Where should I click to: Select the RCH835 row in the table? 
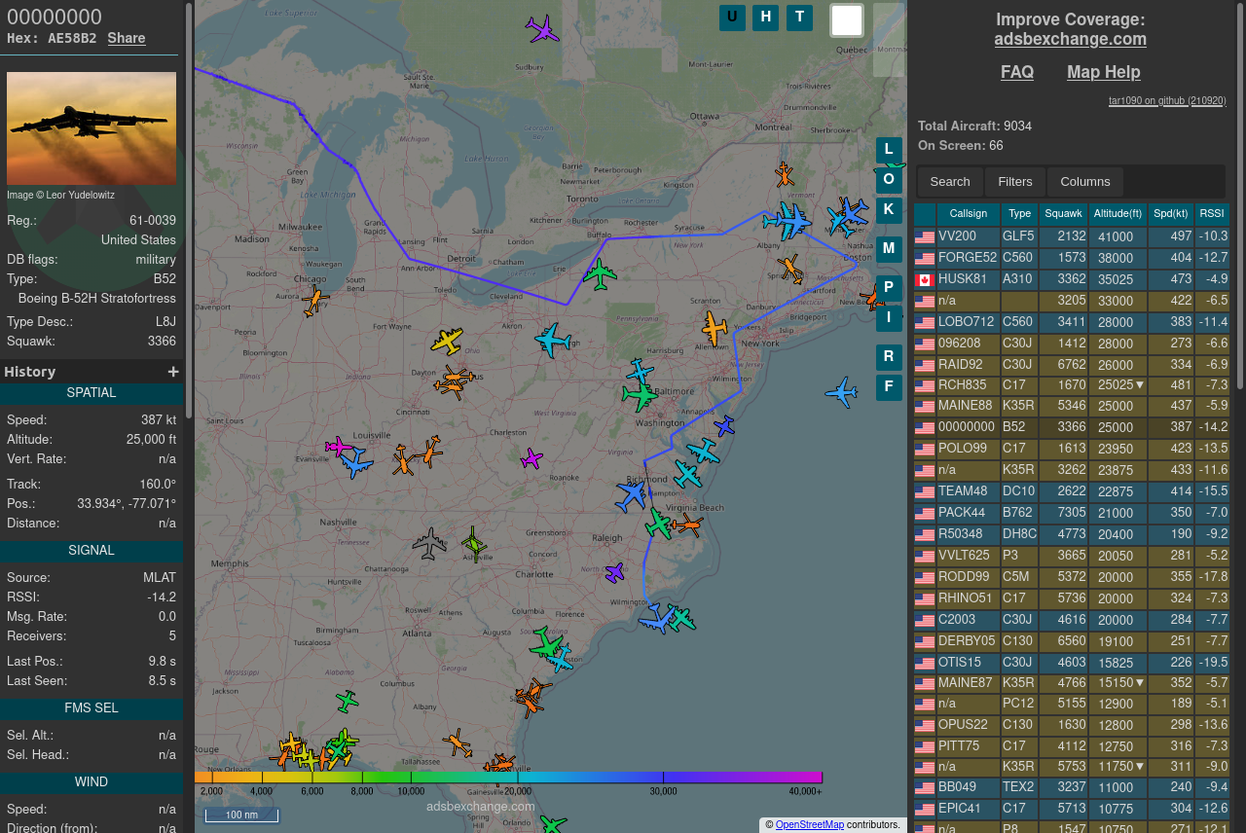click(x=1072, y=386)
